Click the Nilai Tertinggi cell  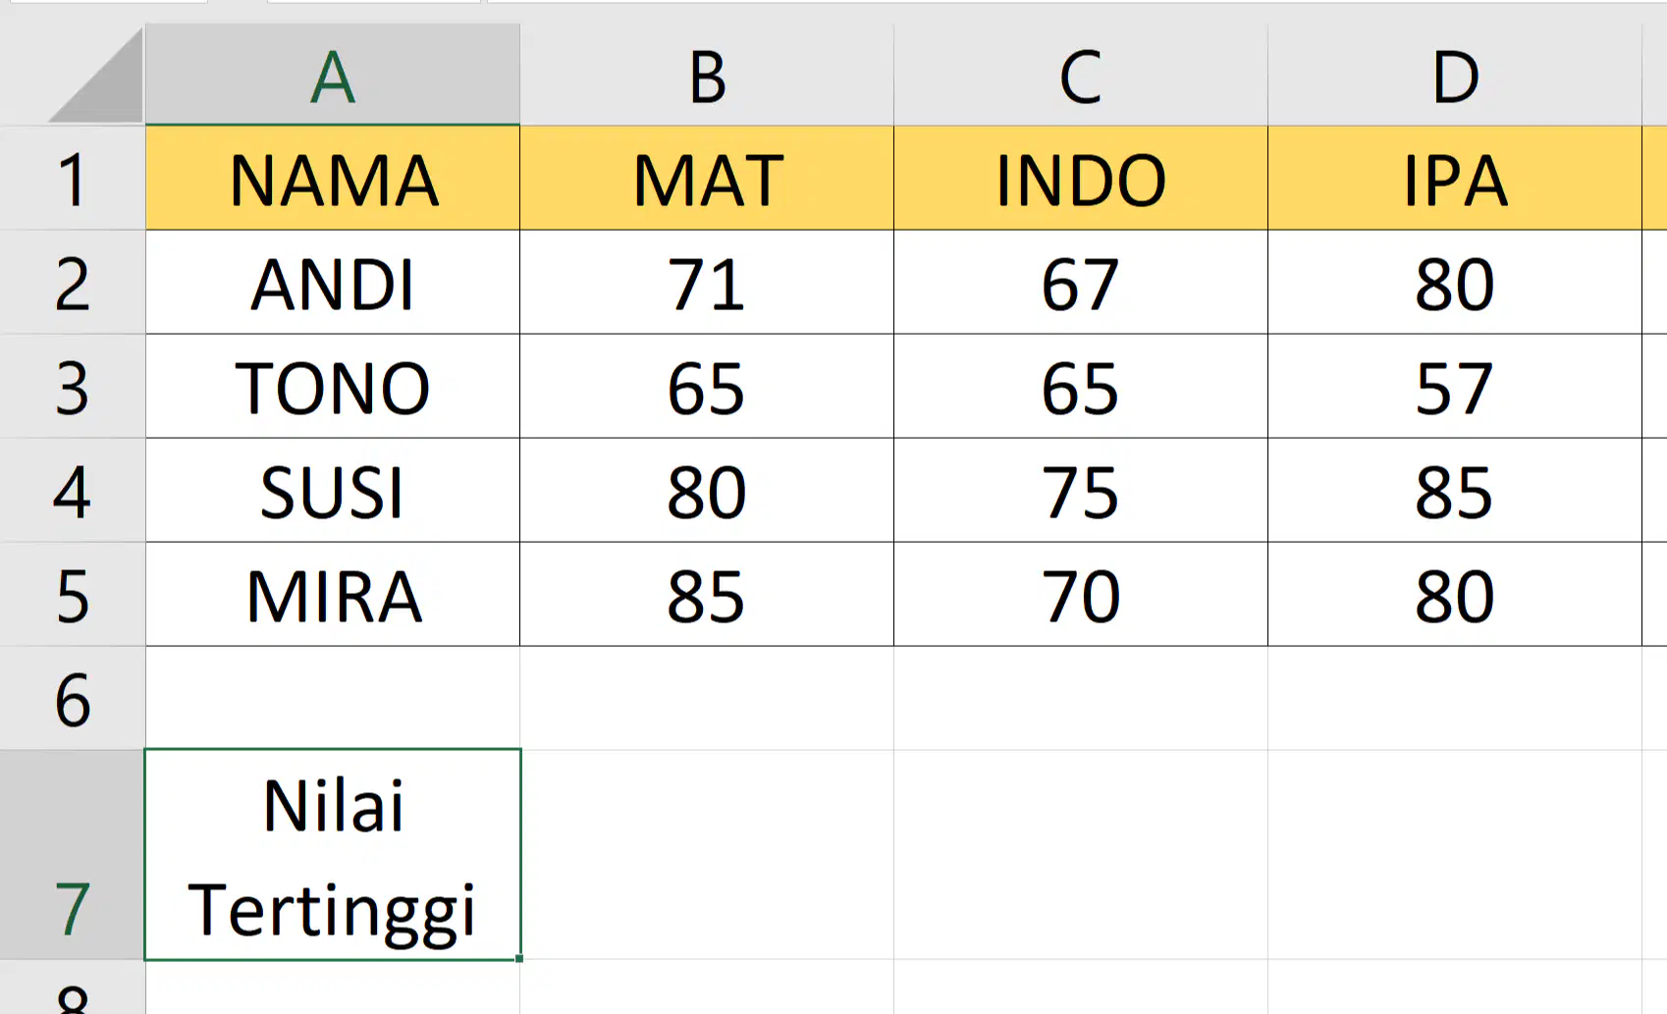click(x=333, y=855)
